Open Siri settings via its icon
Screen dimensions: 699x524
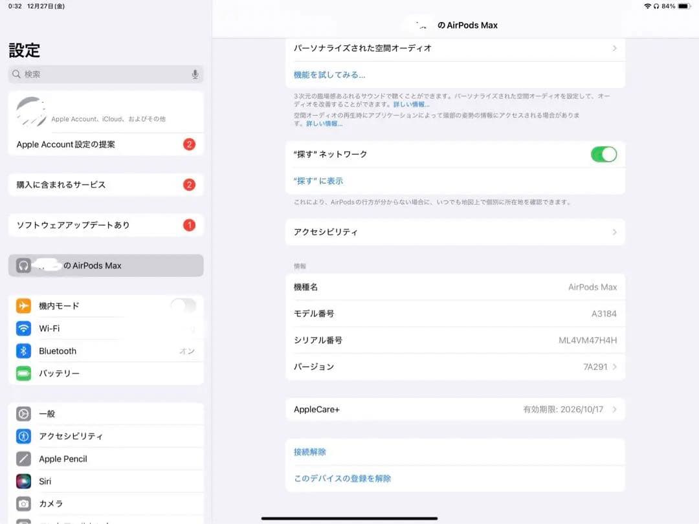tap(23, 481)
